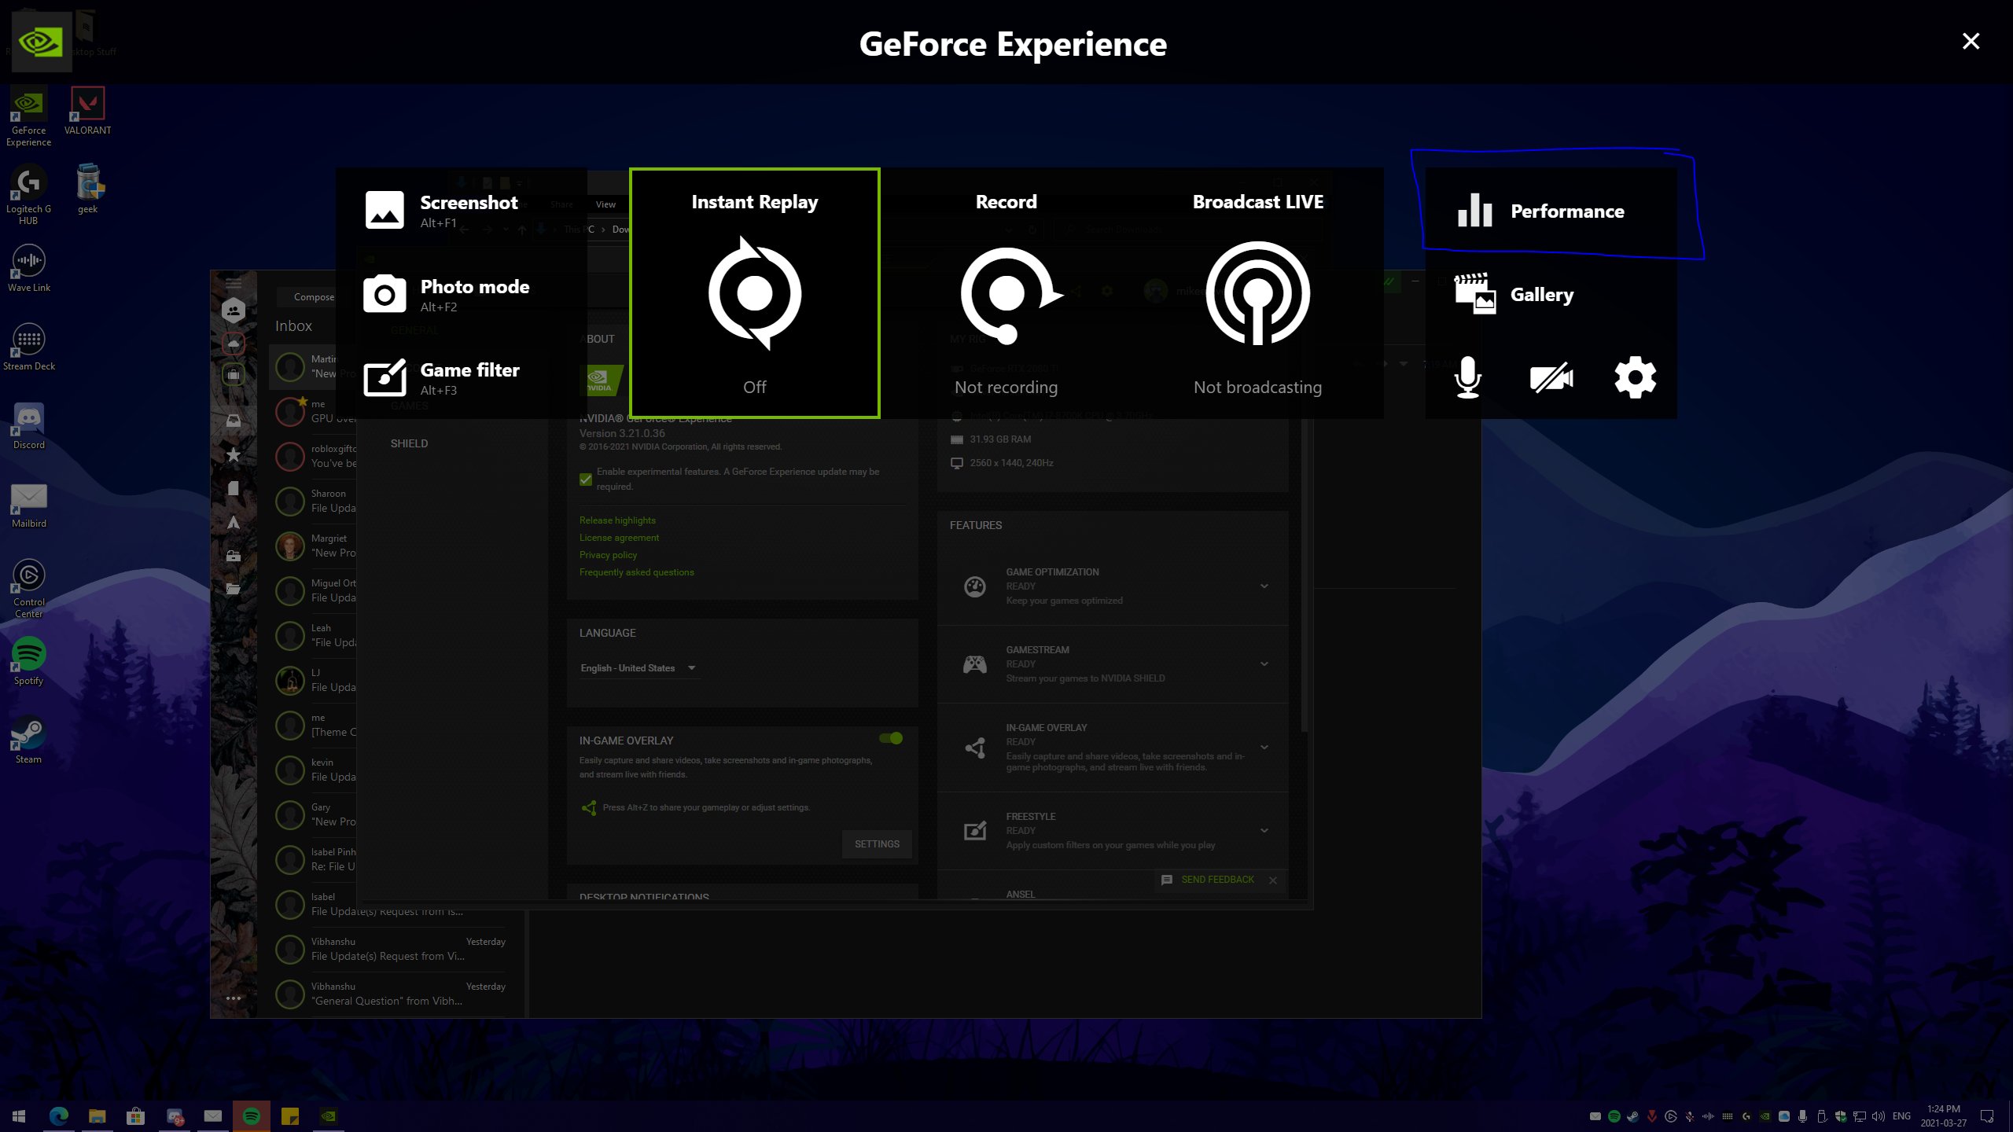Image resolution: width=2013 pixels, height=1132 pixels.
Task: Open the Performance panel
Action: [1550, 211]
